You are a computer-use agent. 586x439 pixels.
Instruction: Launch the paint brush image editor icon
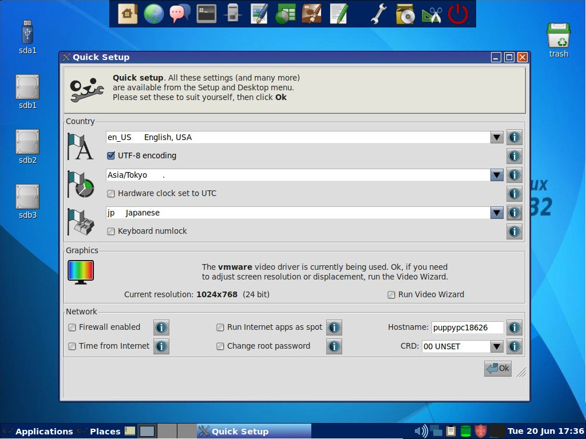[312, 14]
